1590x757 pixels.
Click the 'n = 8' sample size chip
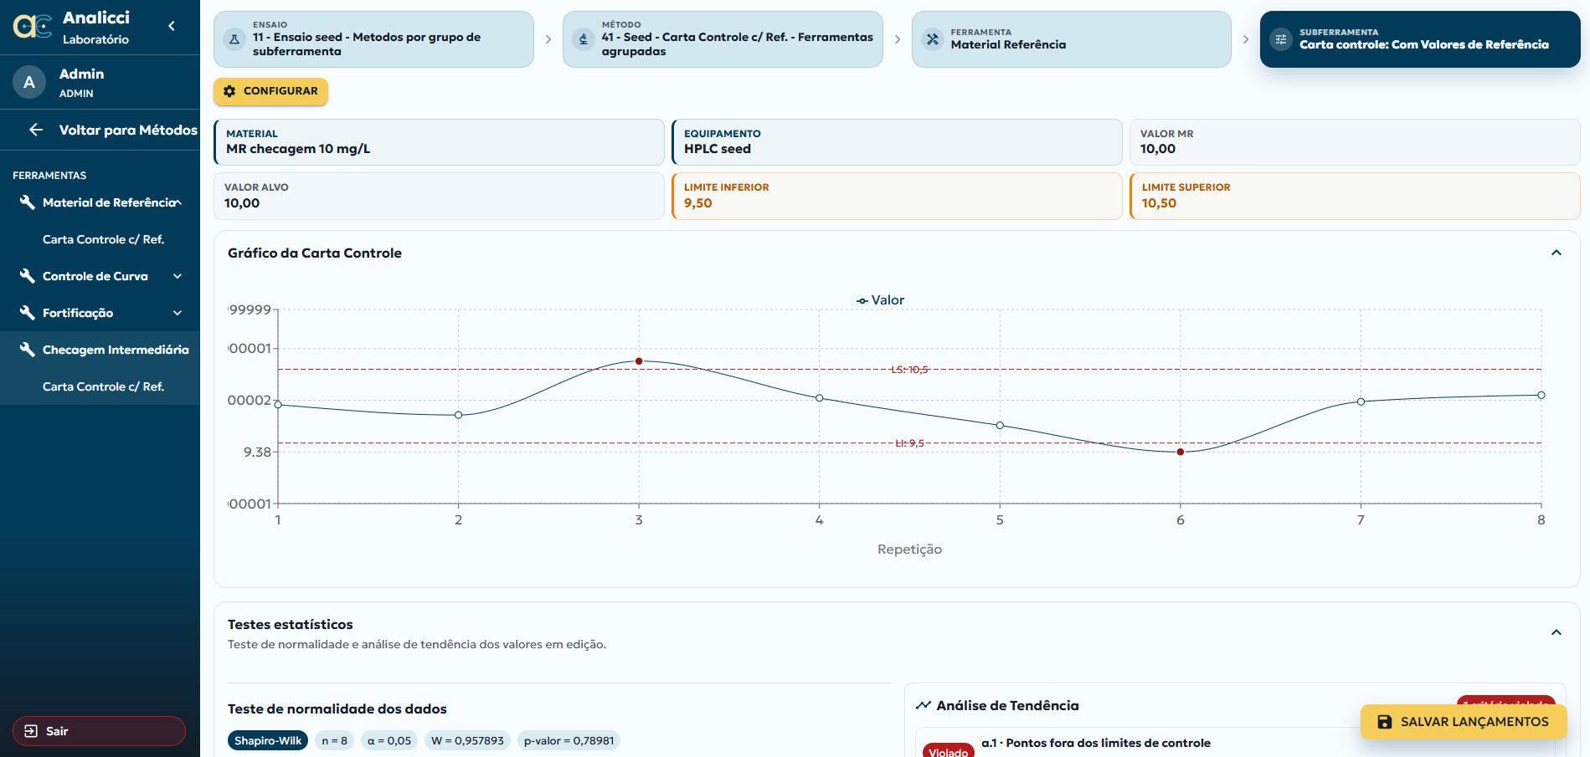pos(335,740)
